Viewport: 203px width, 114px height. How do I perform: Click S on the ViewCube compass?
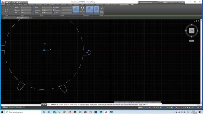[192, 37]
